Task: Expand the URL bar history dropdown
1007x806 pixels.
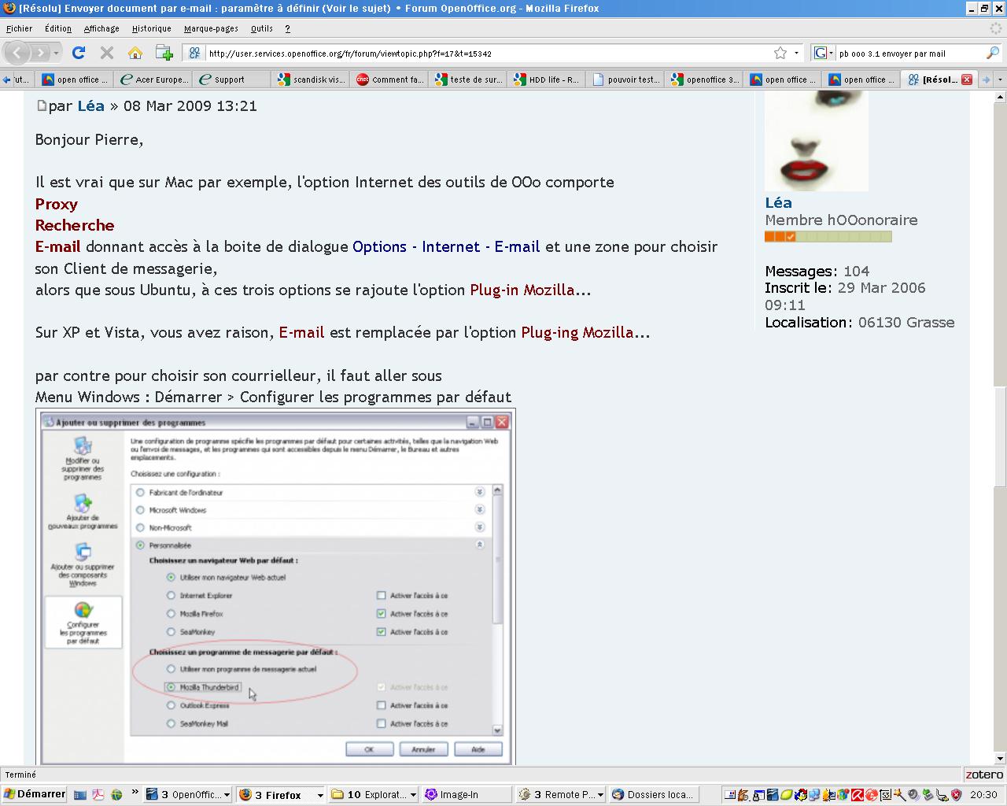Action: pyautogui.click(x=796, y=53)
